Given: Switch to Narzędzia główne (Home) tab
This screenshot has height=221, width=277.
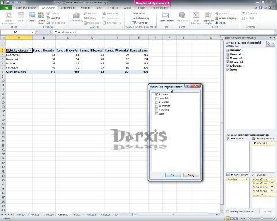Looking at the screenshot, I should point(26,8).
